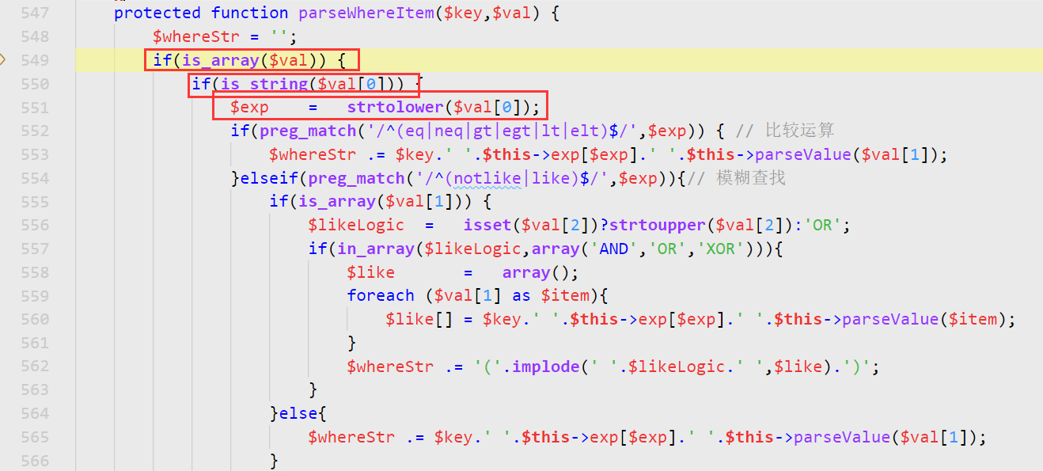Screen dimensions: 1043x471
Task: Click line number 550 in the gutter
Action: pos(34,84)
